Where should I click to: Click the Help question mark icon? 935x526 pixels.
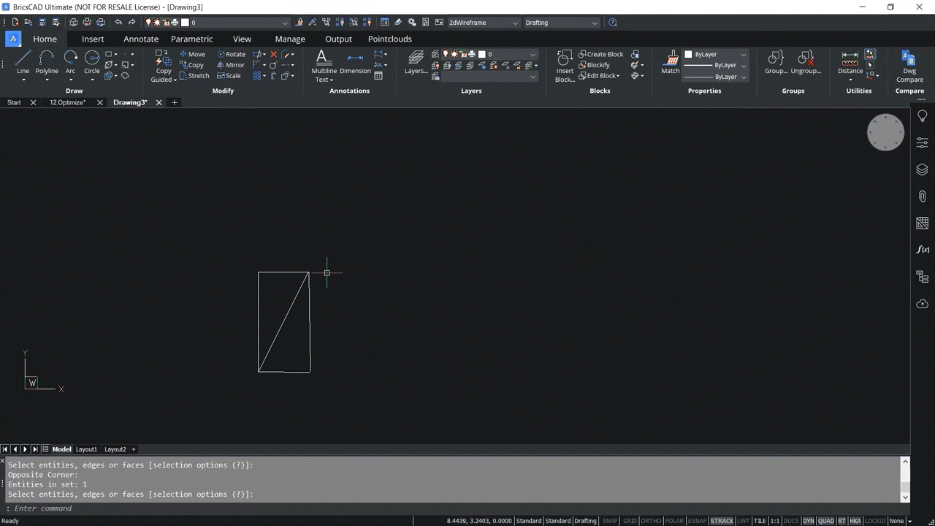click(613, 23)
